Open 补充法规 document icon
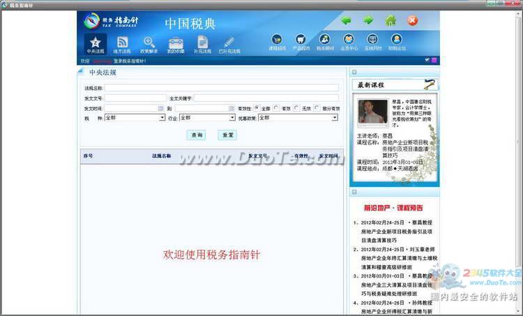The width and height of the screenshot is (523, 316). pyautogui.click(x=202, y=45)
